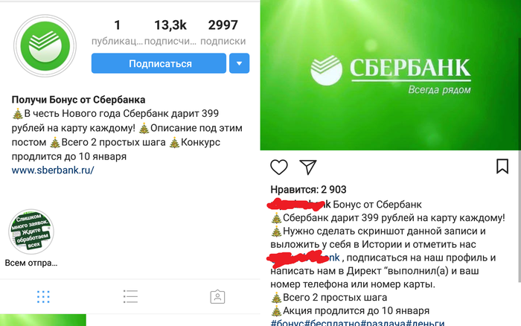Viewport: 521px width, 326px height.
Task: Expand suggestions dropdown arrow next to Подписаться
Action: click(239, 63)
